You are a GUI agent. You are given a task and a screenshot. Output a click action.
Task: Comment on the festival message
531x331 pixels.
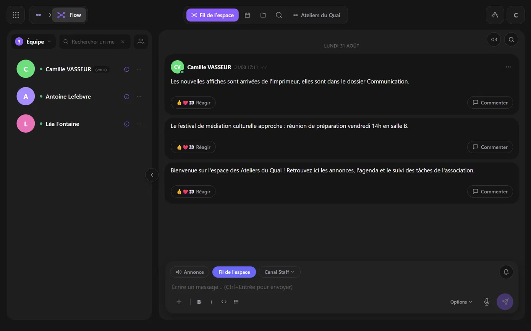(x=490, y=147)
